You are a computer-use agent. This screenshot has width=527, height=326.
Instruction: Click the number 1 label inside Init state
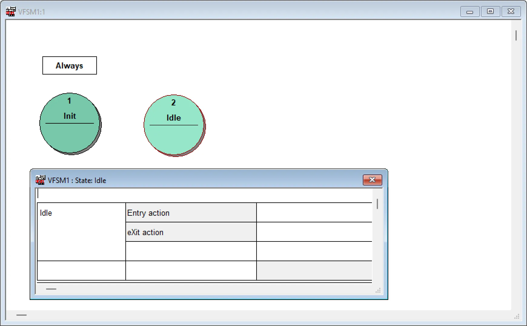69,101
